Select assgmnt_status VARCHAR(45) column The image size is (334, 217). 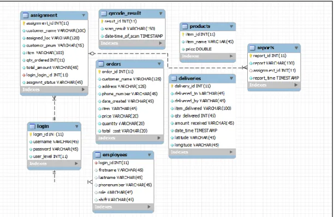click(54, 83)
